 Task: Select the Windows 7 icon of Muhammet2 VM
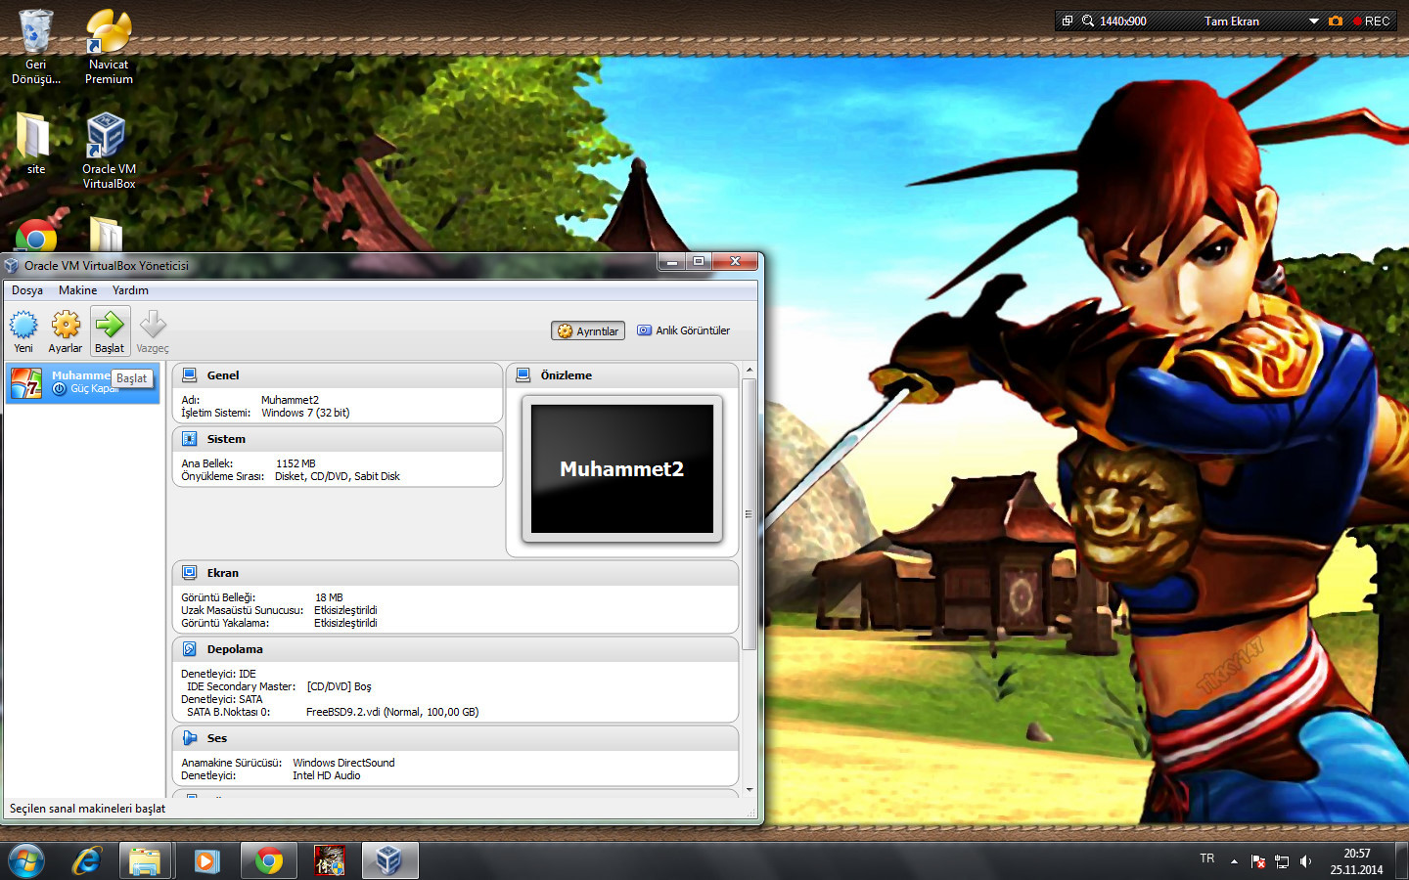[26, 383]
